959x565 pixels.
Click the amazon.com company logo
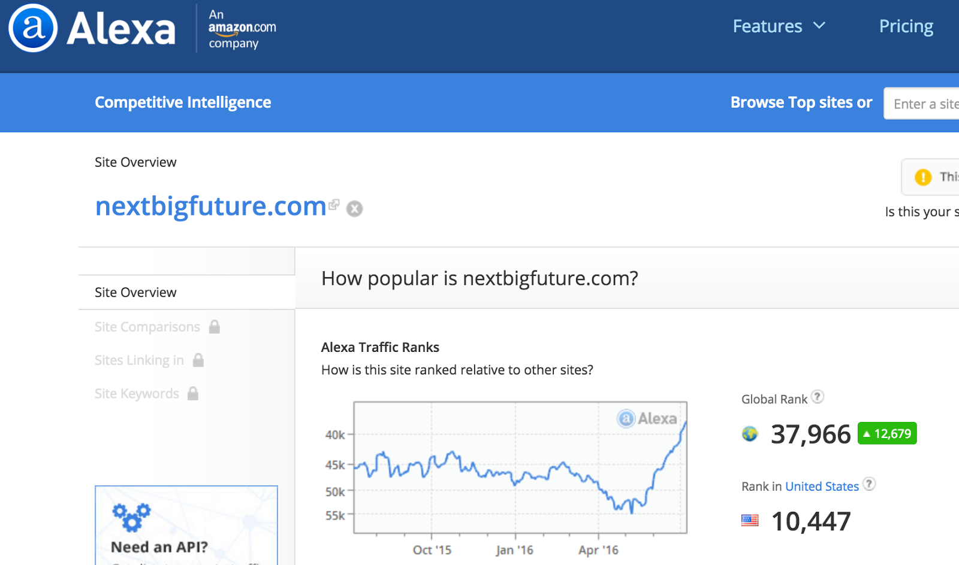point(242,29)
